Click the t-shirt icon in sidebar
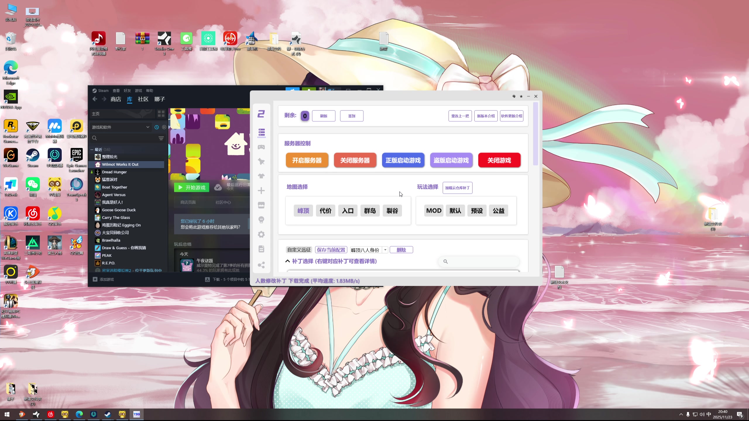Screen dimensions: 749x421 pos(261,176)
